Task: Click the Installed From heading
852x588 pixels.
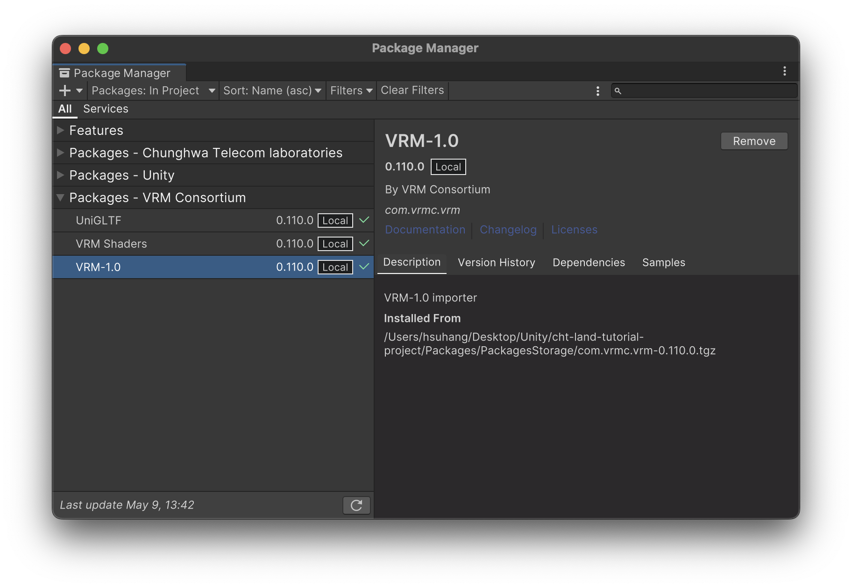Action: click(422, 318)
